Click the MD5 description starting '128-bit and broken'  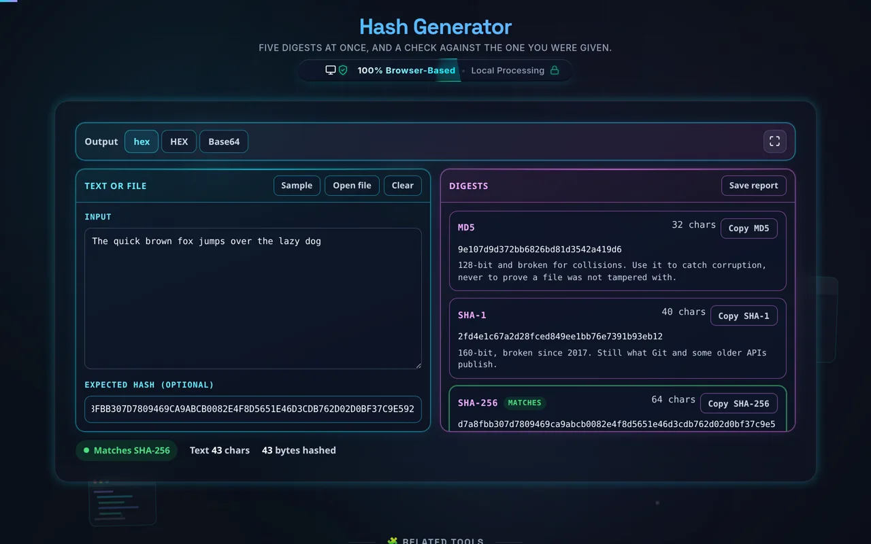click(612, 271)
